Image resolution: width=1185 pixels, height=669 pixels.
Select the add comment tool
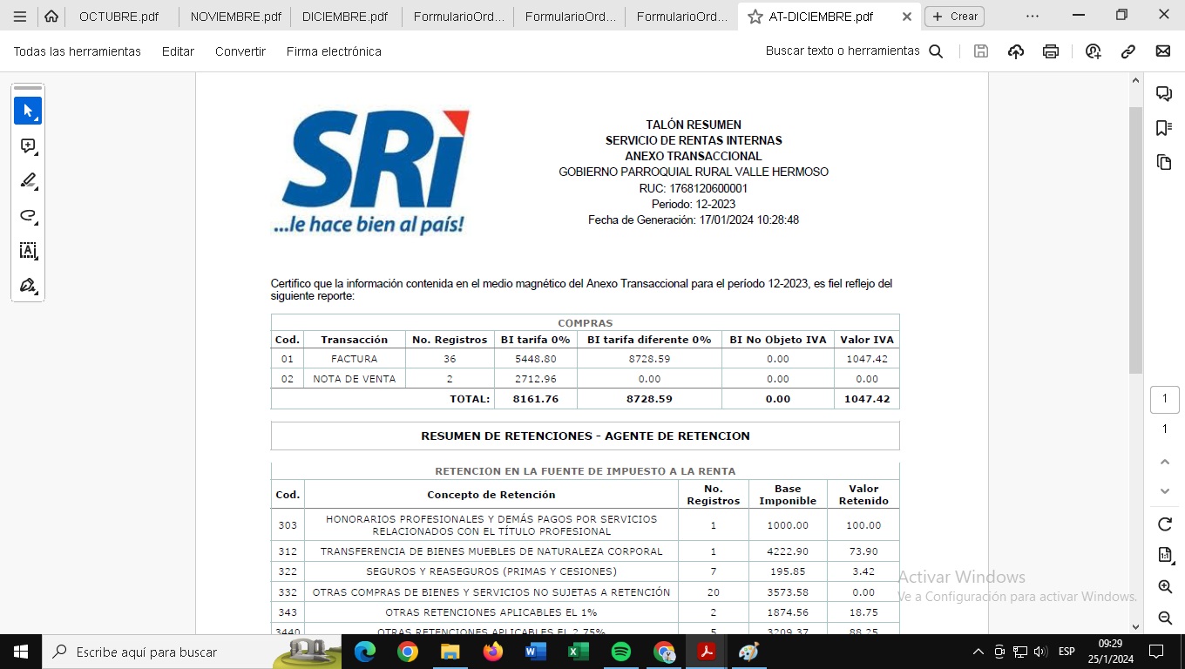click(x=28, y=146)
